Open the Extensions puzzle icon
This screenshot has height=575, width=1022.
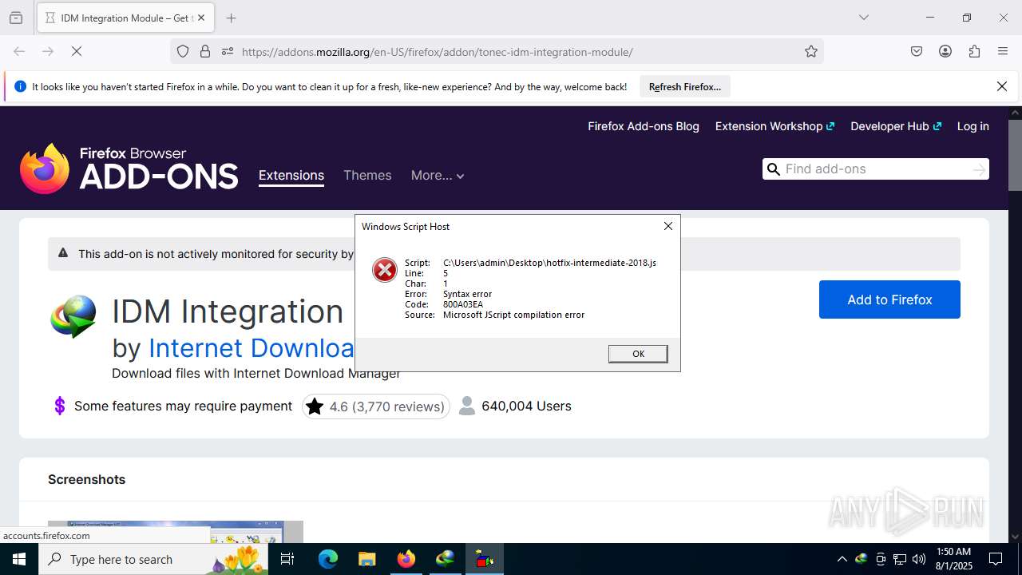[x=974, y=51]
